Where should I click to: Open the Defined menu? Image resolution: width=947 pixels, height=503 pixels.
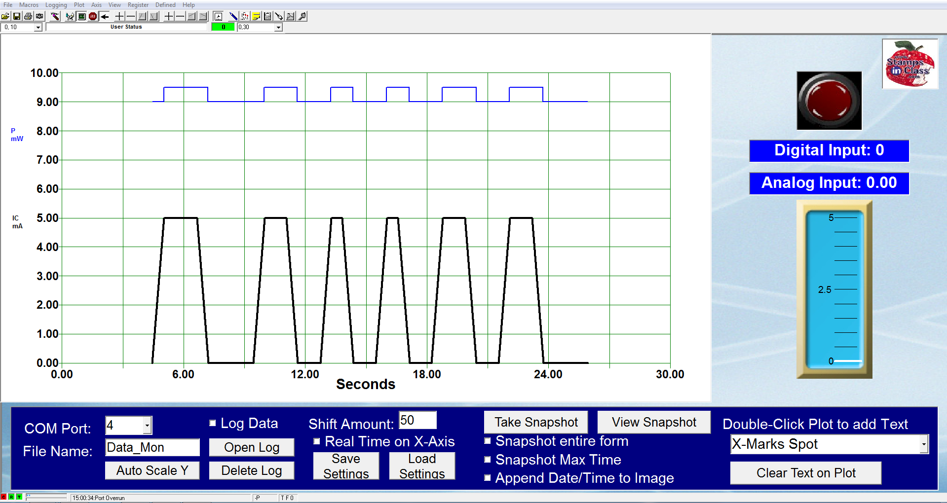(x=165, y=5)
